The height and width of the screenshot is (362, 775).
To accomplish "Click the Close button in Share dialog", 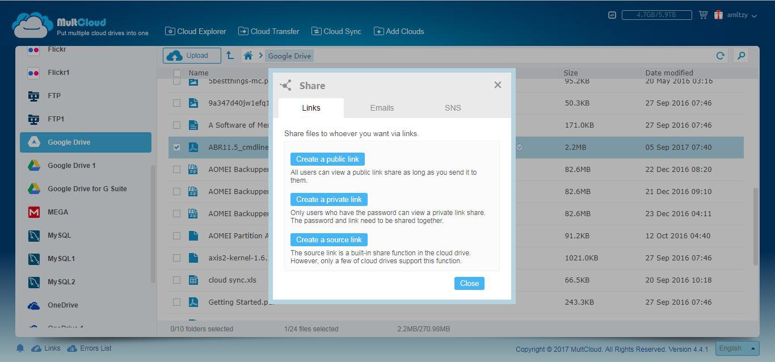I will [x=469, y=283].
